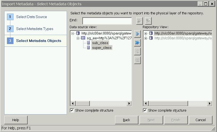The height and width of the screenshot is (132, 217).
Task: Expand the first Repository View database node
Action: click(x=146, y=33)
